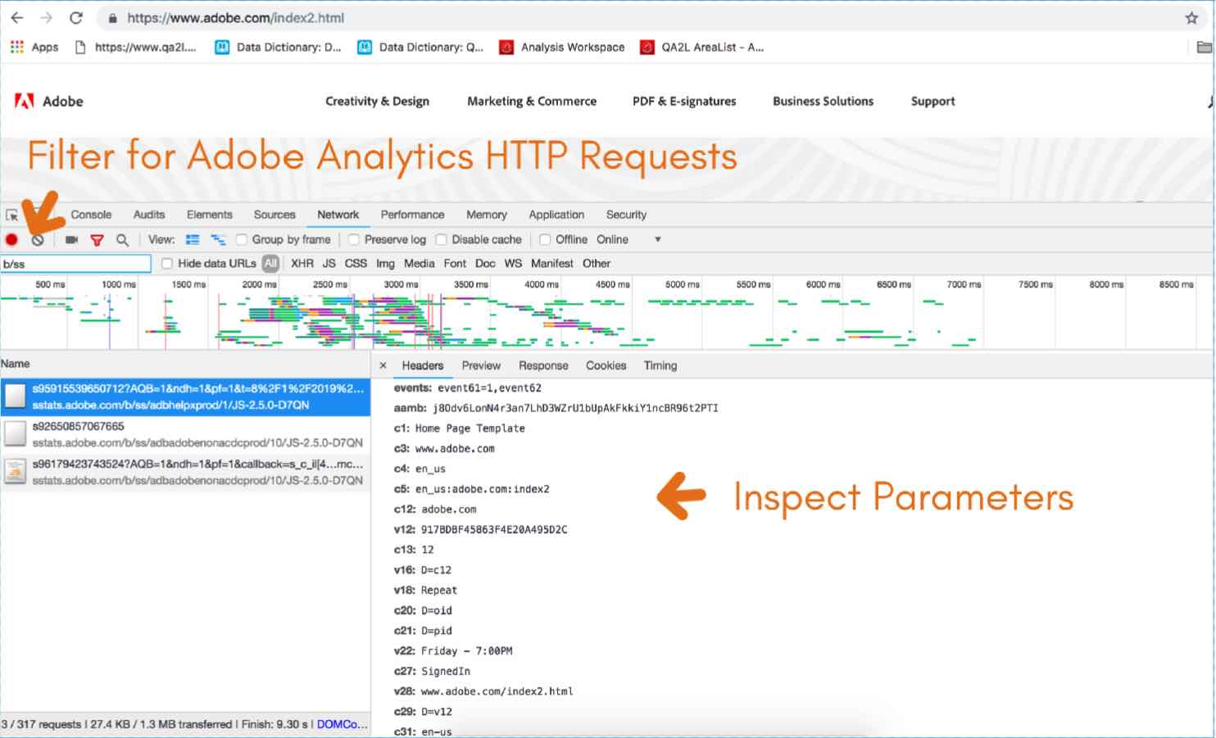1216x738 pixels.
Task: Reload the page with the refresh icon
Action: [x=76, y=18]
